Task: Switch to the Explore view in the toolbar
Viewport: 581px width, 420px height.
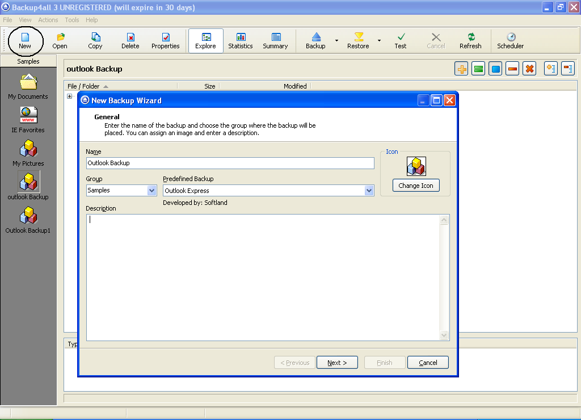Action: (x=205, y=41)
